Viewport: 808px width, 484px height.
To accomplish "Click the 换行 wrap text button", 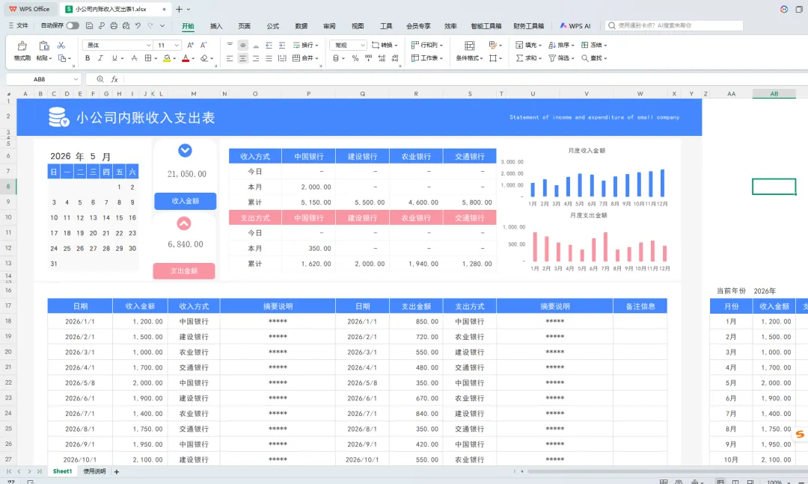I will [x=305, y=46].
